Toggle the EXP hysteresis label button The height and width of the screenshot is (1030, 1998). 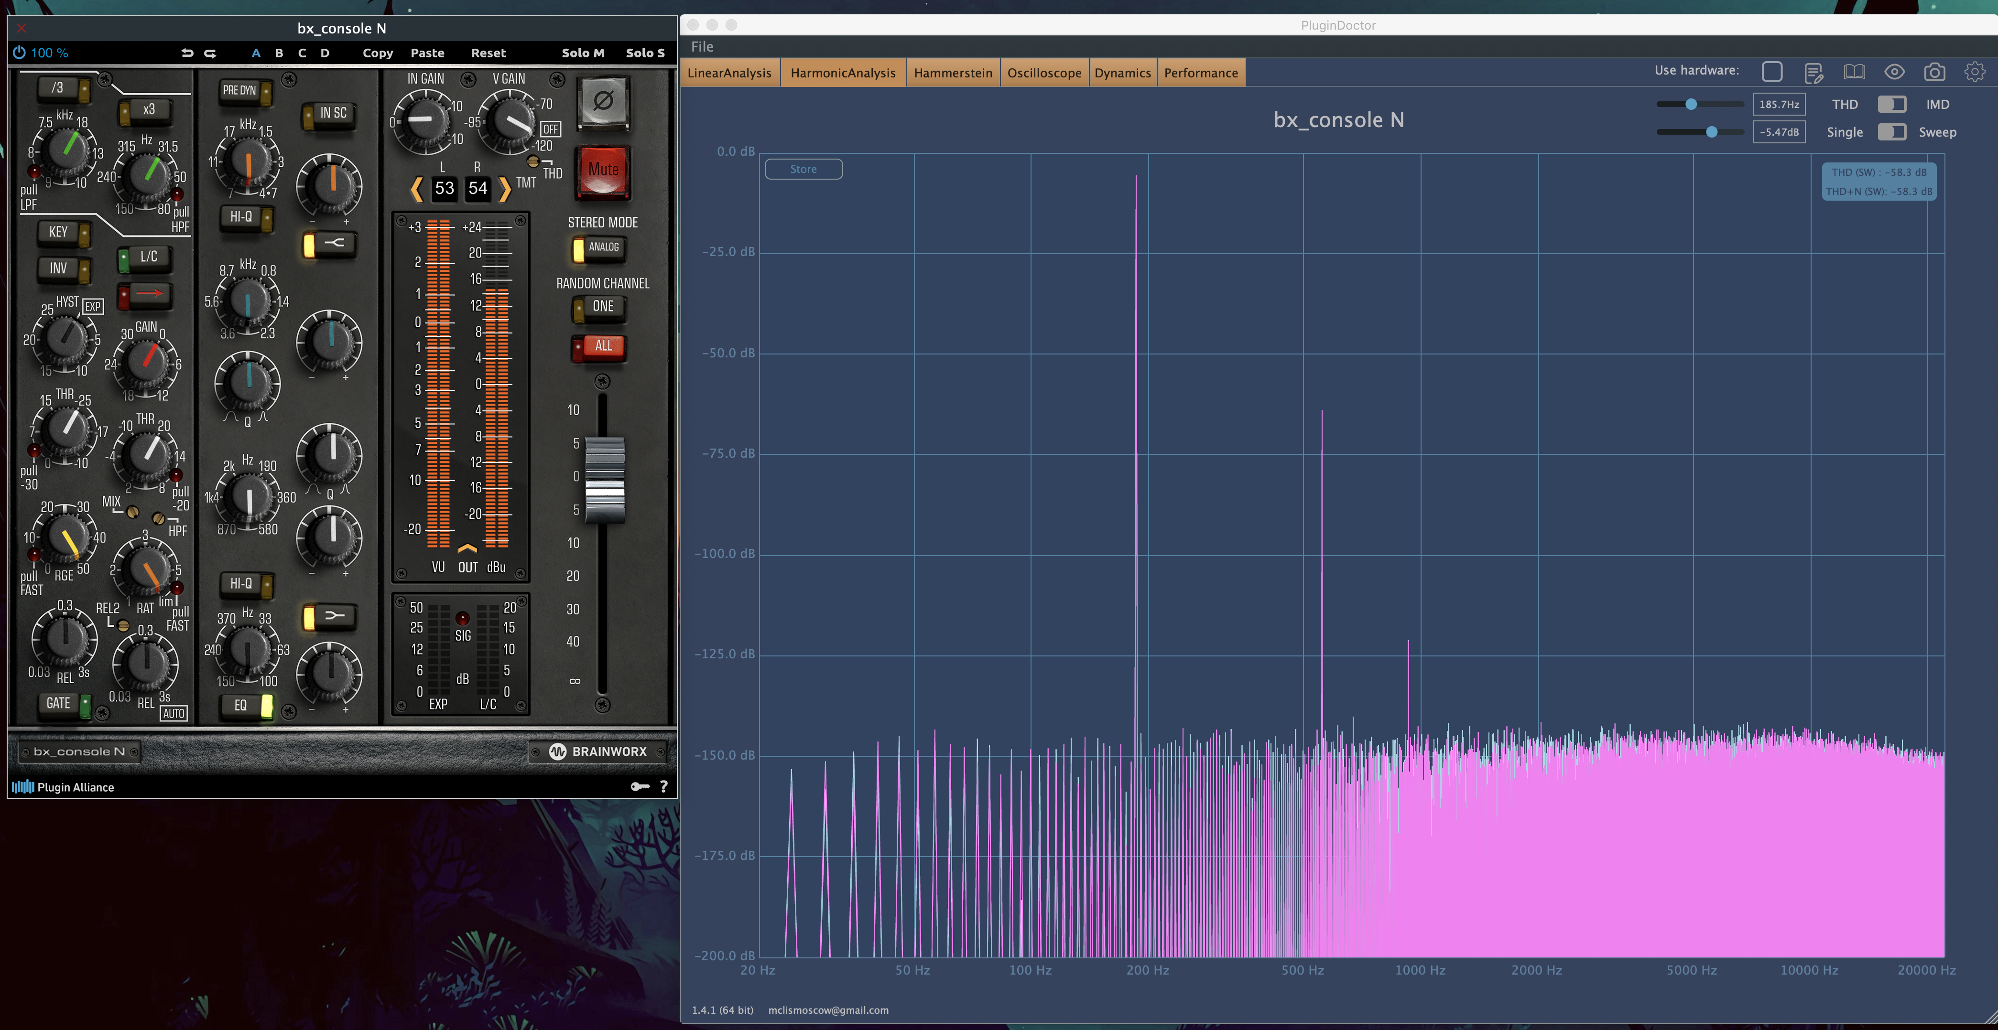tap(93, 306)
